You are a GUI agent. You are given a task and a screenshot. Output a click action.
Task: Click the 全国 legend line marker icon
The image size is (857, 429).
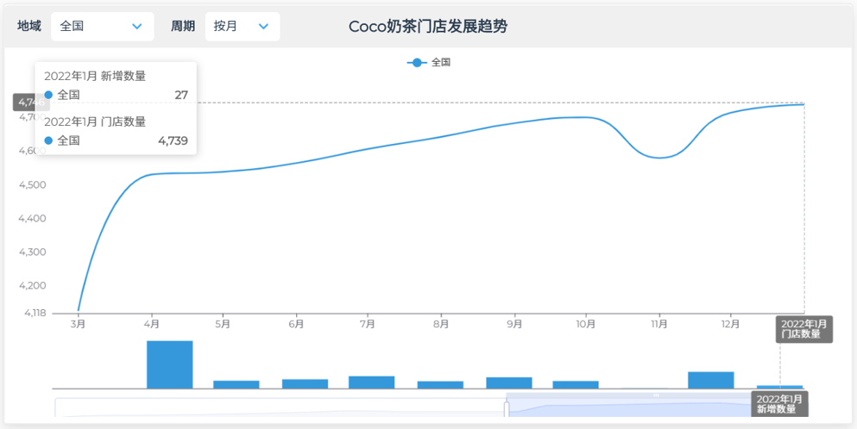point(417,62)
